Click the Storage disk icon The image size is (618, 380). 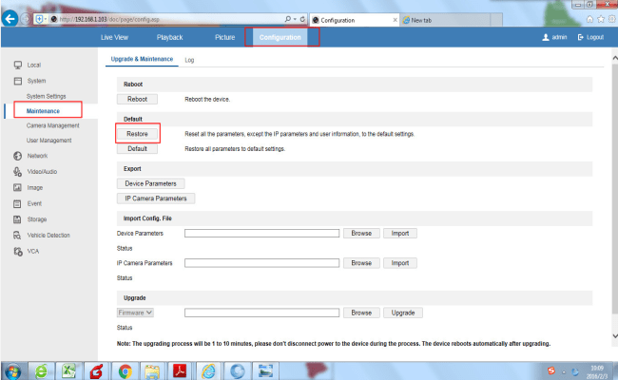(17, 219)
